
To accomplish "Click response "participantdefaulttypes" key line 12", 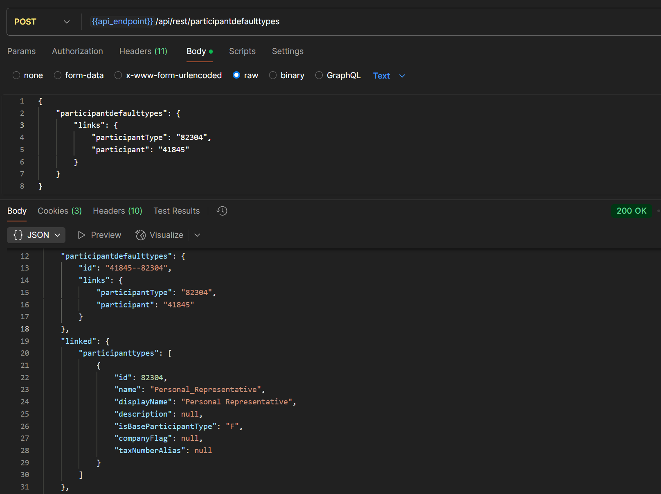I will 117,256.
